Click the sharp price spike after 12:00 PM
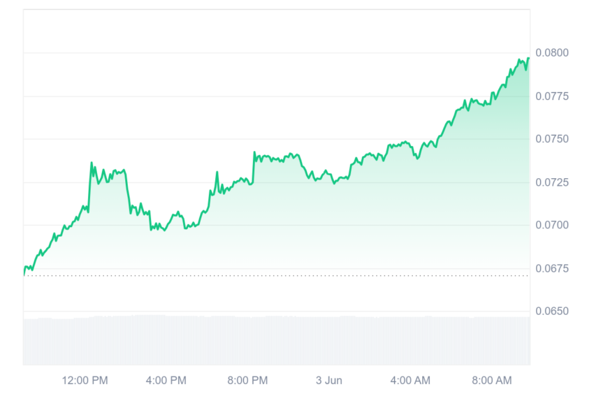This screenshot has height=396, width=594. [x=92, y=163]
